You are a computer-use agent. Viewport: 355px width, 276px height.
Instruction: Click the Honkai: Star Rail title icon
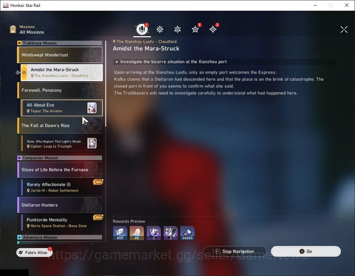pos(6,5)
